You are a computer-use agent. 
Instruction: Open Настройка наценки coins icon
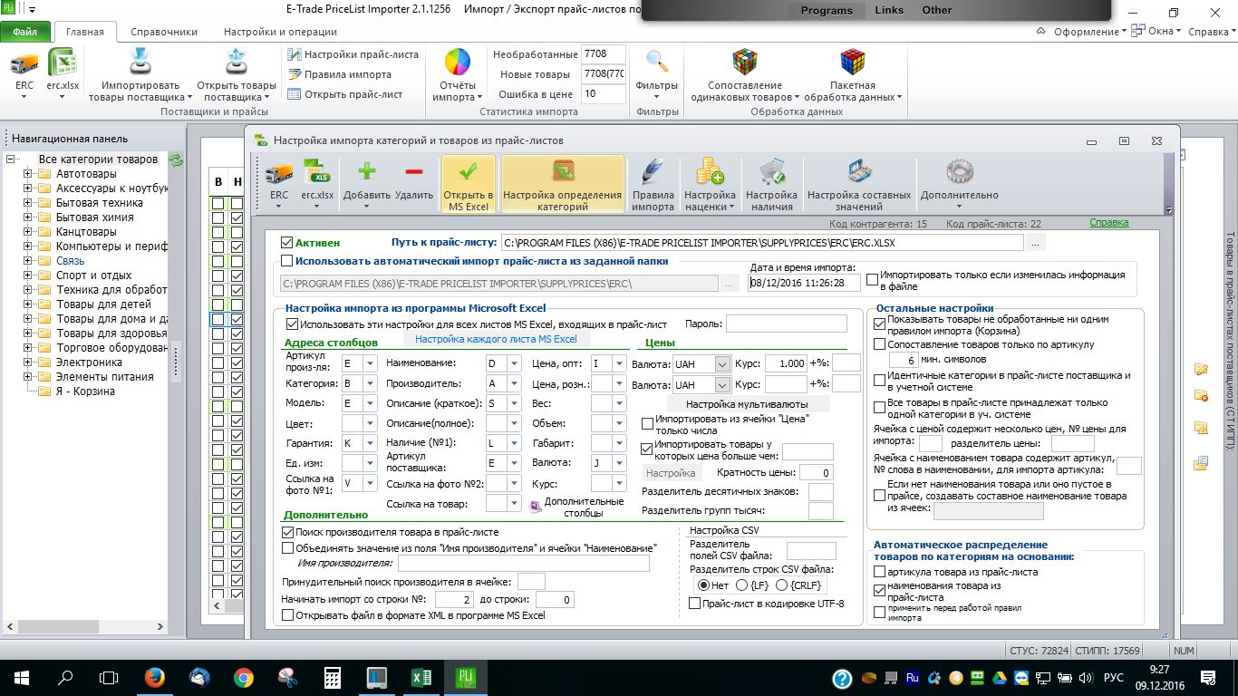(710, 172)
